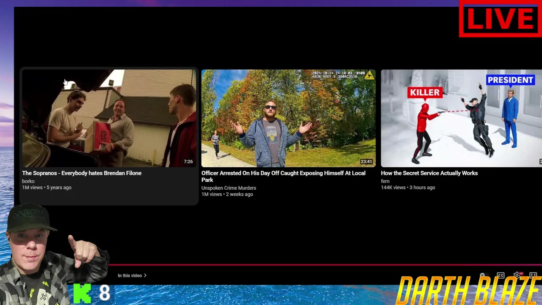Open The Sopranos Brendan Filone video thumbnail
The image size is (542, 305).
tap(109, 118)
